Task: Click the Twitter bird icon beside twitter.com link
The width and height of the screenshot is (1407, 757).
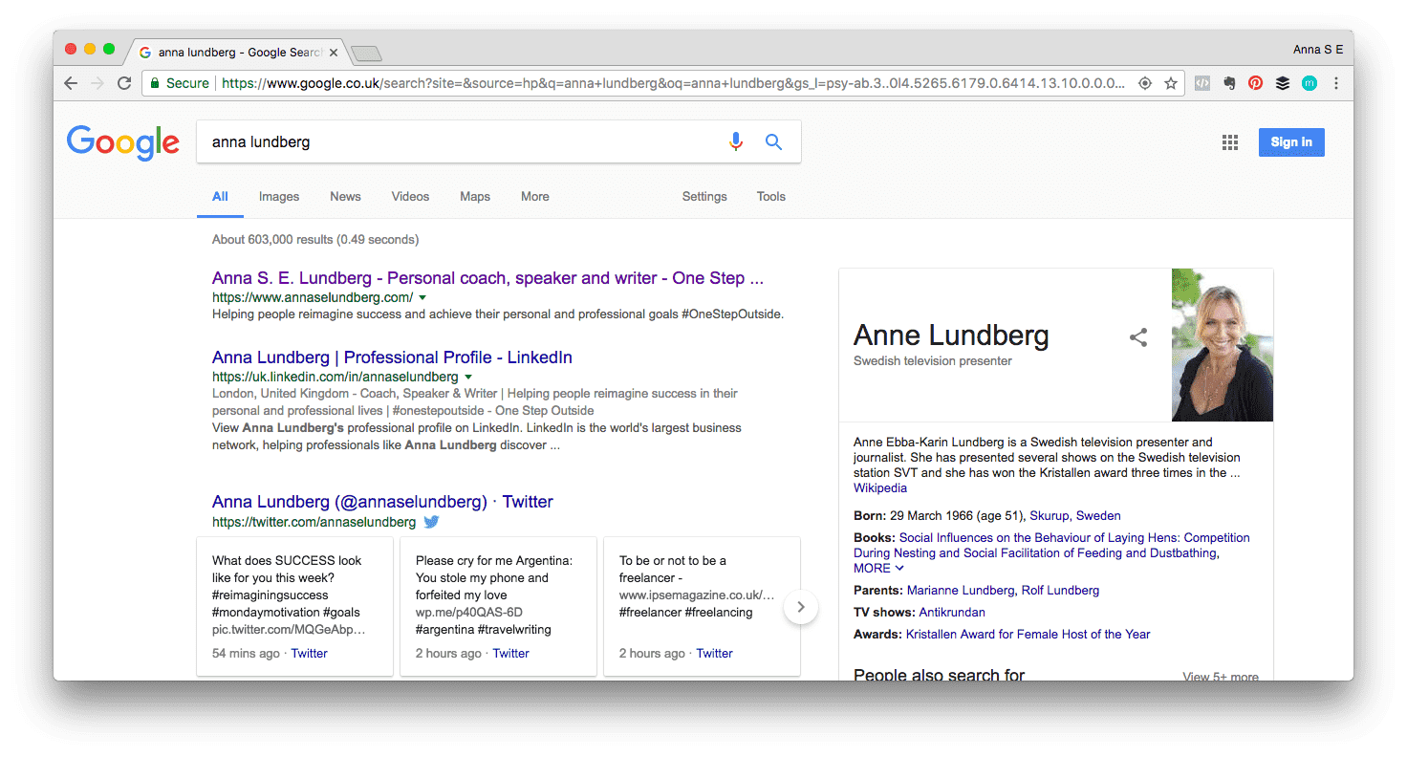Action: coord(431,522)
